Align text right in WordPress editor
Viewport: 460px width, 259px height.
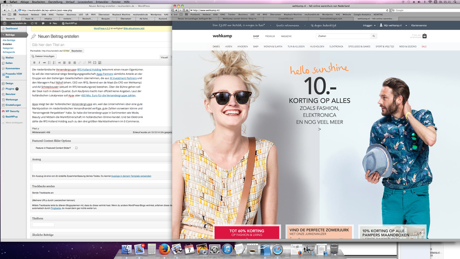click(x=74, y=62)
